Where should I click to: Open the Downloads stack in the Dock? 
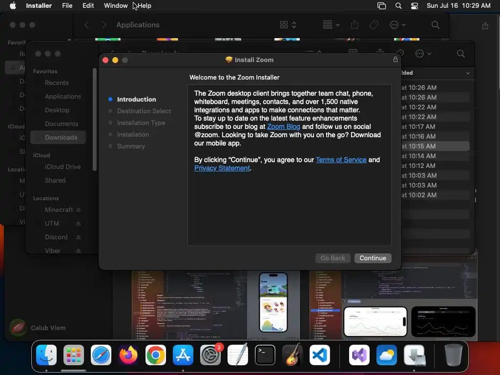click(414, 355)
